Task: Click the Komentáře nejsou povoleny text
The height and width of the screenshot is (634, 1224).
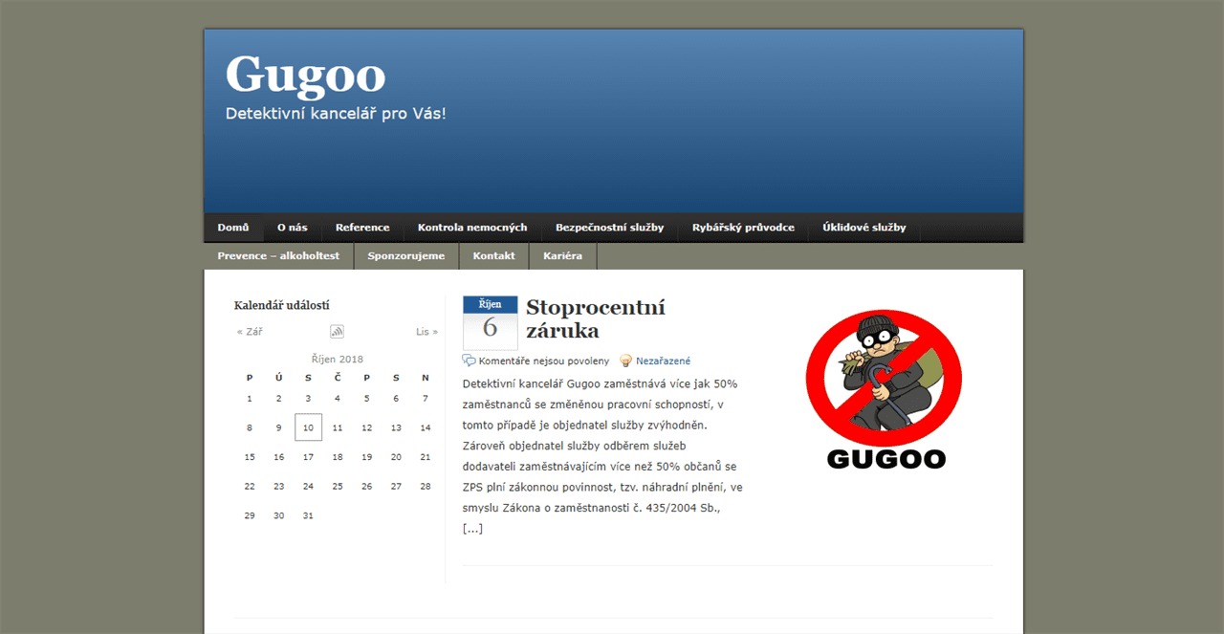Action: 544,361
